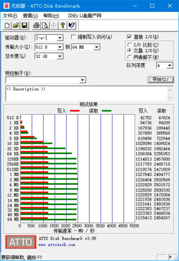Viewport: 179px width, 261px height.
Task: Open the 汉化: U盘量产网 menu item
Action: click(x=85, y=16)
